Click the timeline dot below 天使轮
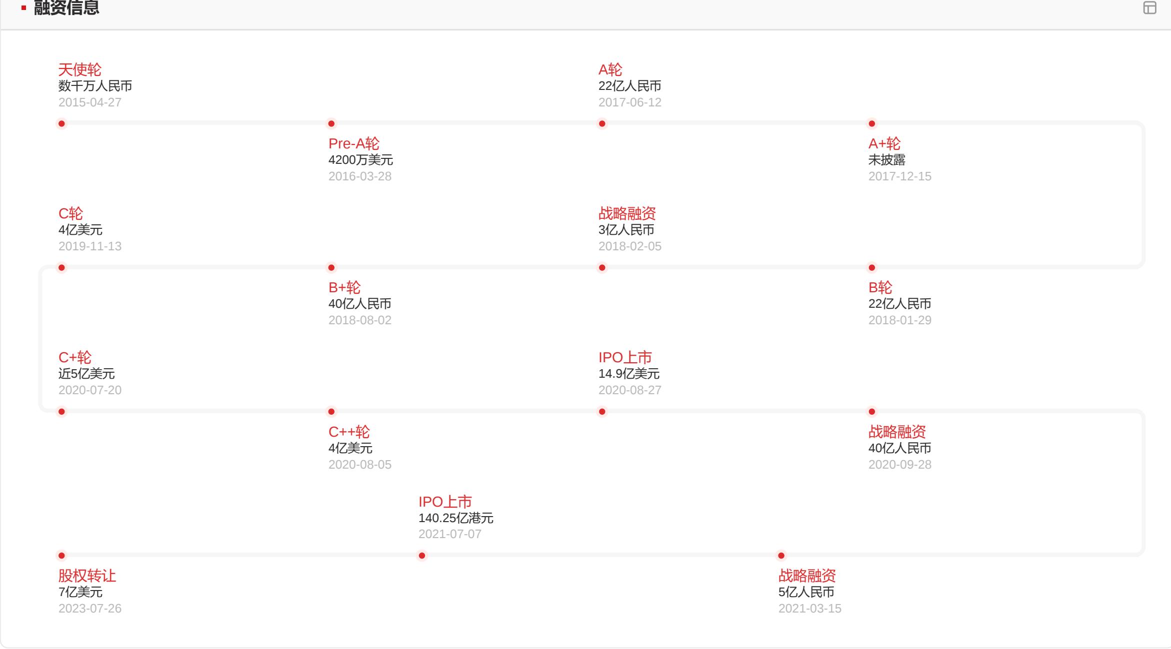This screenshot has width=1171, height=649. 61,123
